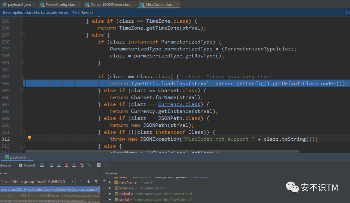Expand the fieldName variable node
The height and width of the screenshot is (203, 350).
pos(110,182)
